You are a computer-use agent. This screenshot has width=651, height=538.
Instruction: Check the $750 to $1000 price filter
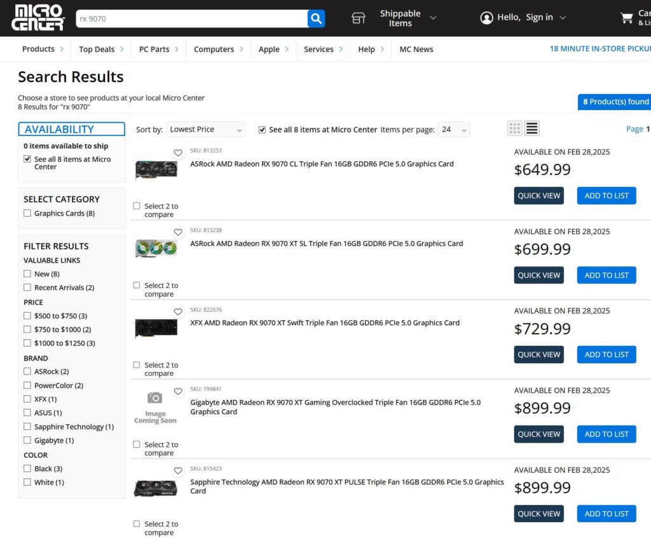27,329
